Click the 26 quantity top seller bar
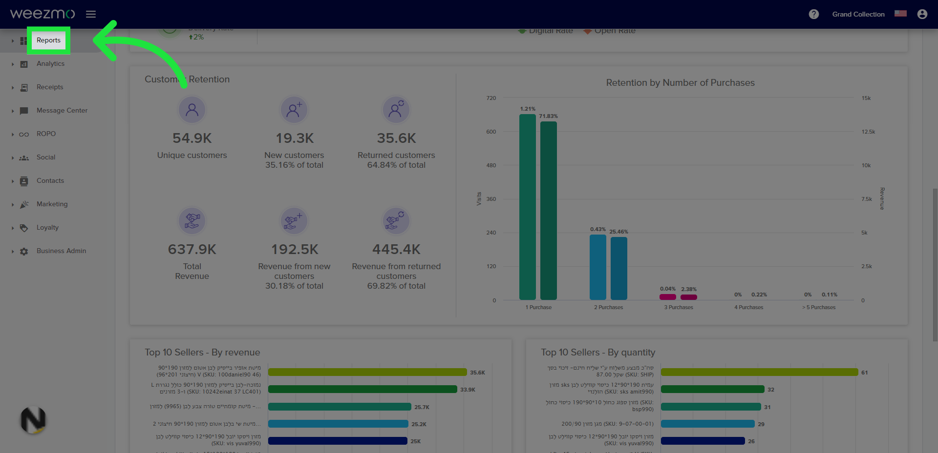 [703, 441]
